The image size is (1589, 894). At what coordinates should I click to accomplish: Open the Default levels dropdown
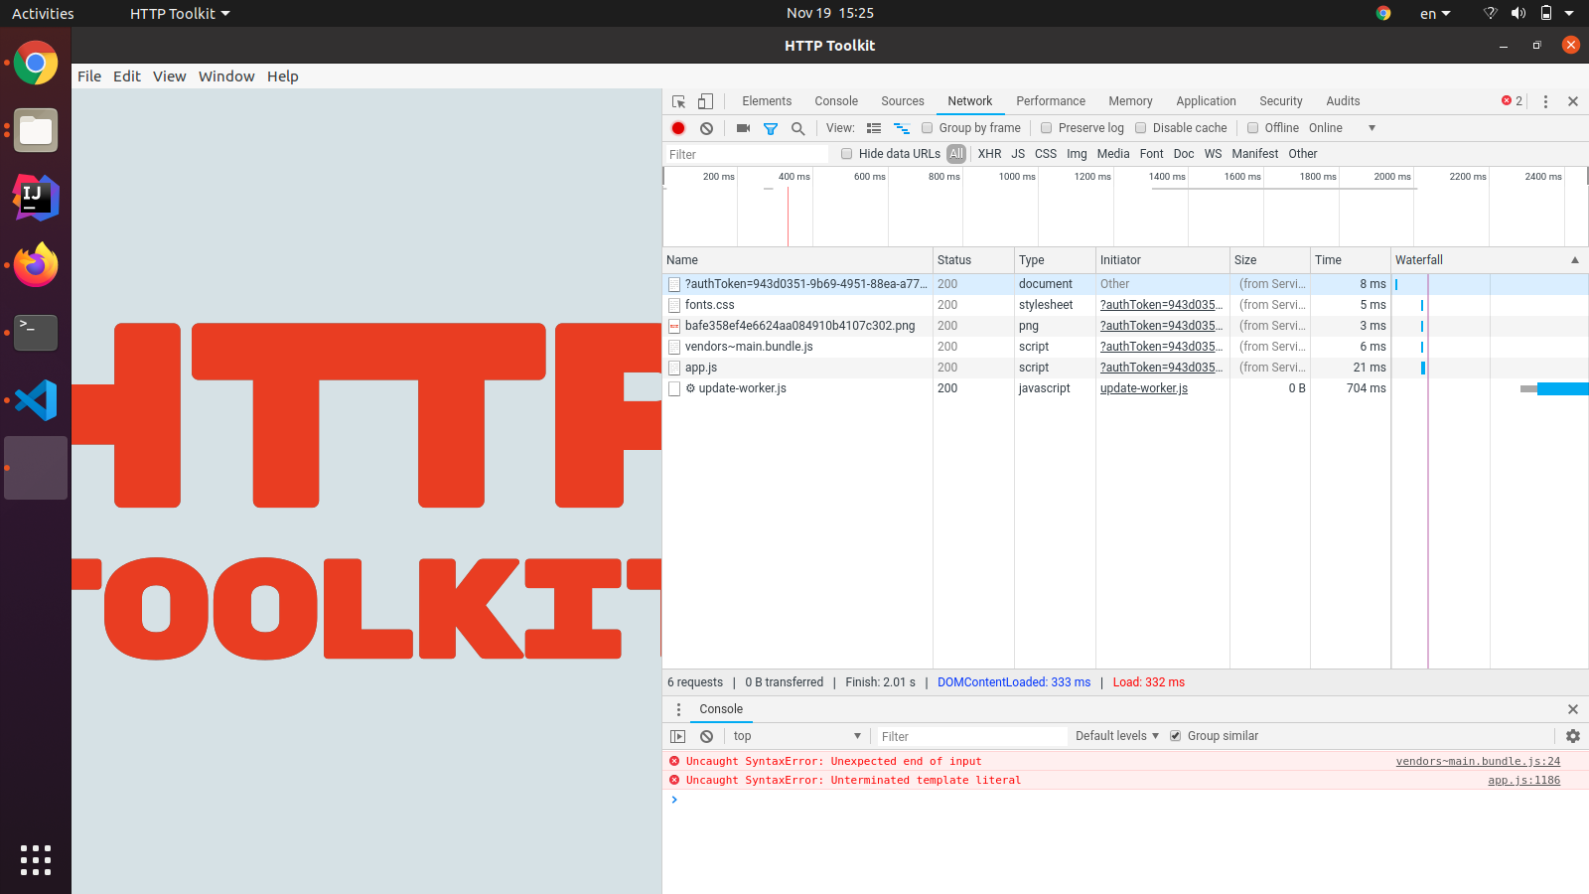tap(1115, 735)
